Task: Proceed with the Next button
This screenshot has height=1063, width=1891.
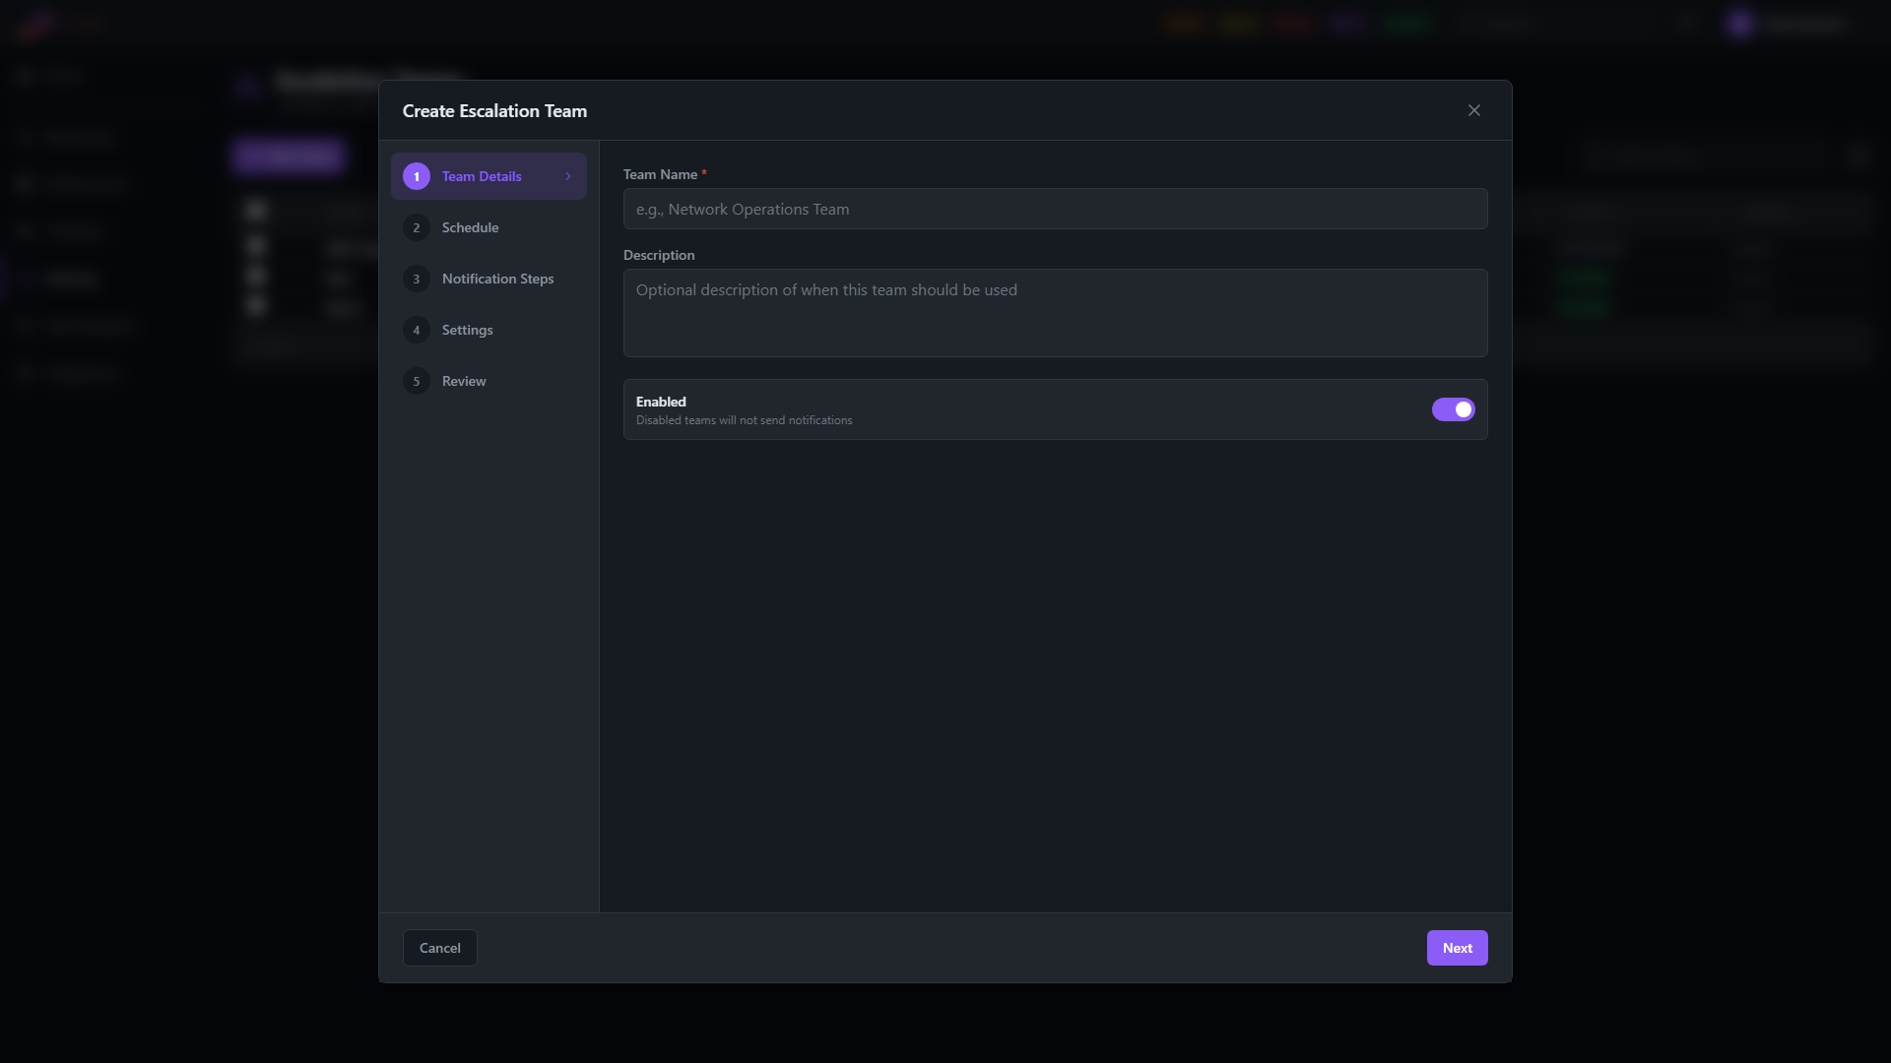Action: [1457, 948]
